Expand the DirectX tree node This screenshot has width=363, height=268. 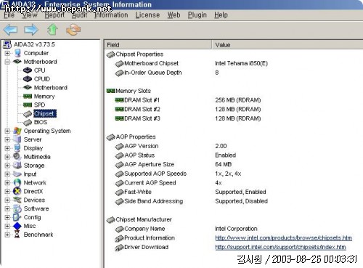[7, 192]
